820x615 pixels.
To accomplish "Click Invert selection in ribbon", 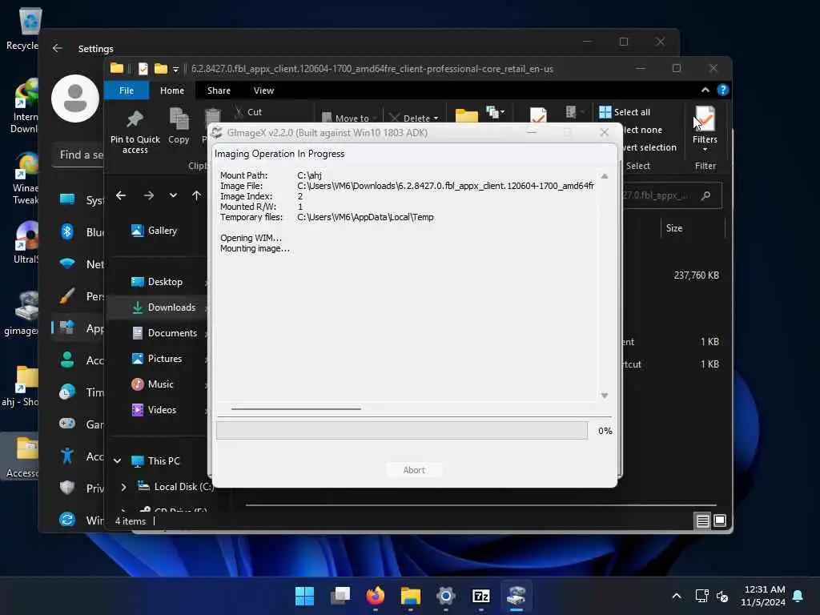I will 649,147.
